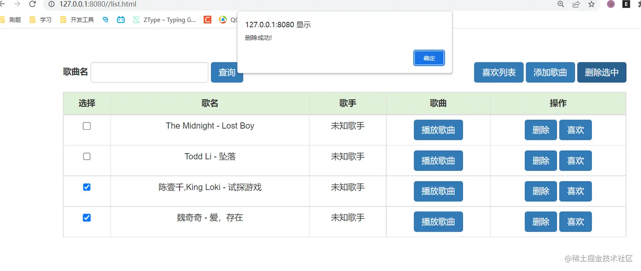Play song 陈壹千,King Loki - 试探游戏
Screen dimensions: 641x271
(438, 191)
